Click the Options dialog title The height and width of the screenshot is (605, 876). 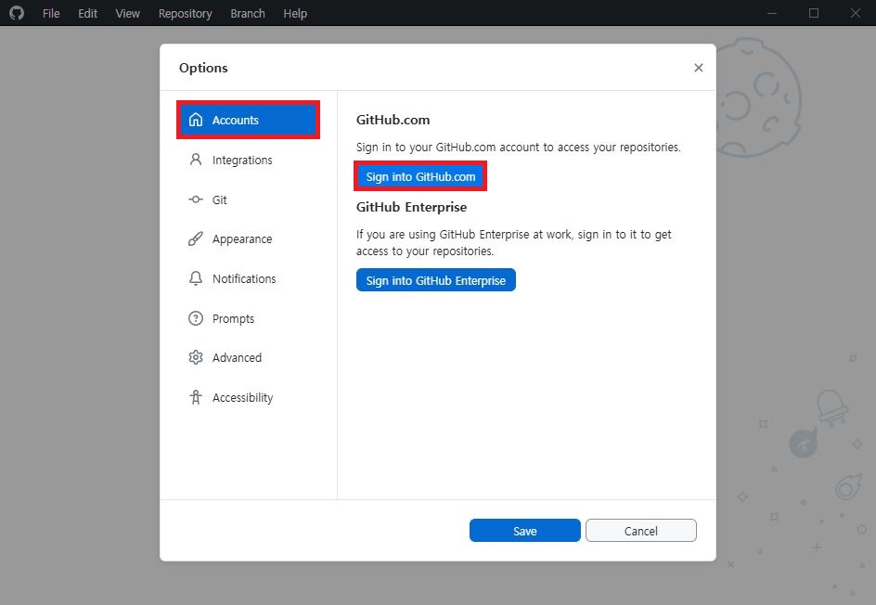tap(203, 68)
